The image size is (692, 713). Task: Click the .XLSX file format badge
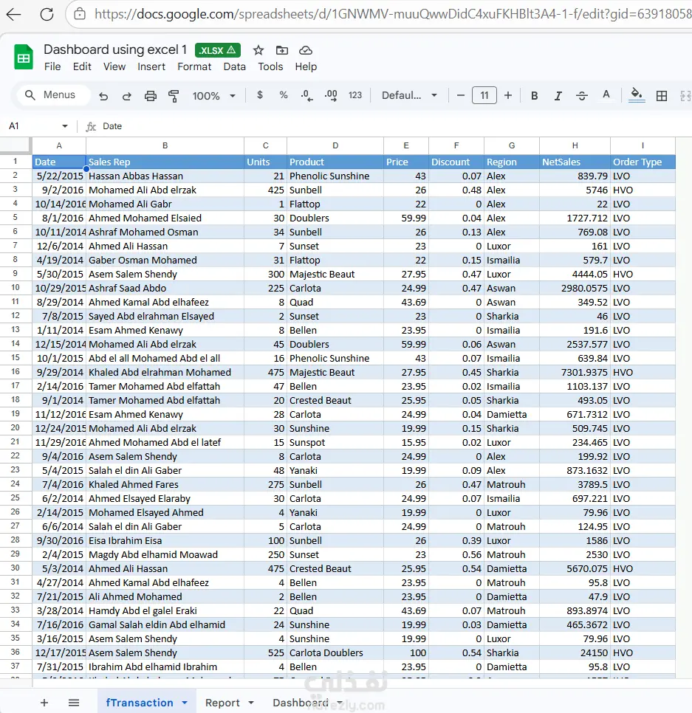[217, 50]
